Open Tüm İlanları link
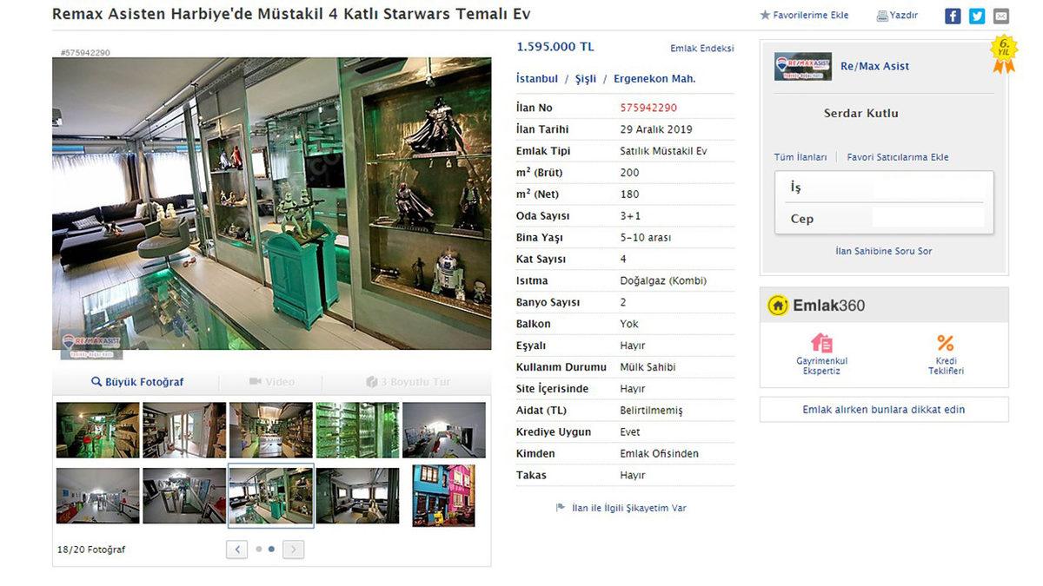This screenshot has width=1043, height=586. (801, 157)
